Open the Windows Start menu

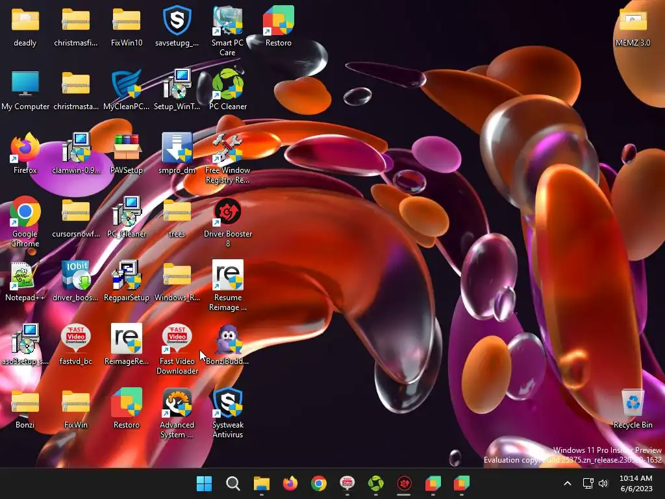coord(204,483)
